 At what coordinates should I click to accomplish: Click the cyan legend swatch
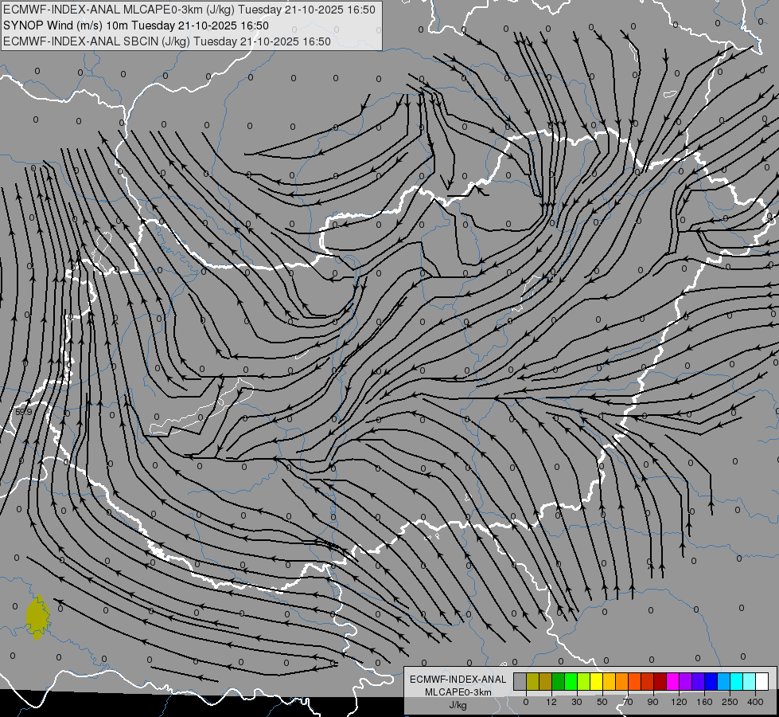point(738,681)
